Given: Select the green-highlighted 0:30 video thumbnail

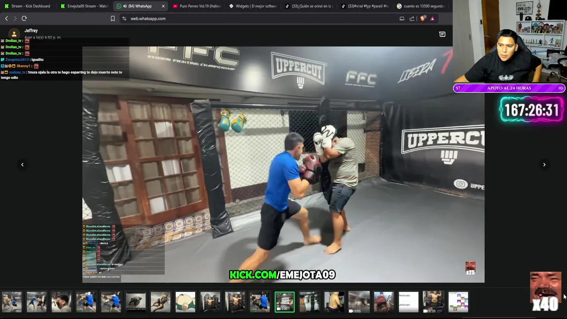Looking at the screenshot, I should (x=284, y=302).
